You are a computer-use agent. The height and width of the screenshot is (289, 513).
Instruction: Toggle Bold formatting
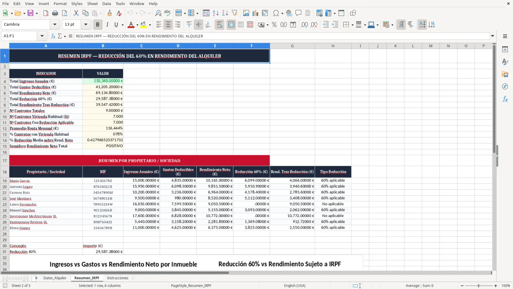pyautogui.click(x=97, y=25)
